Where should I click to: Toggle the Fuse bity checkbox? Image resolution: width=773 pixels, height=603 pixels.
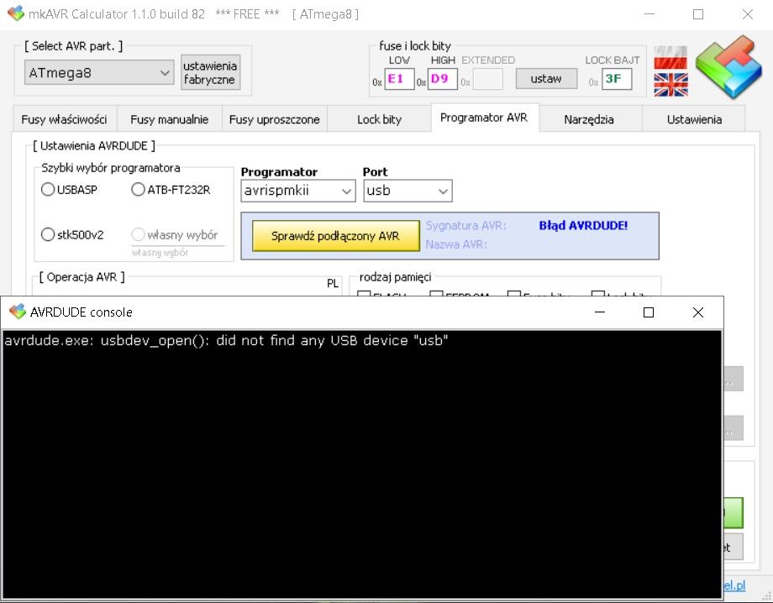click(514, 294)
